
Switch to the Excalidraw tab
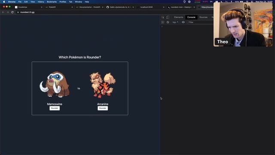click(x=28, y=7)
